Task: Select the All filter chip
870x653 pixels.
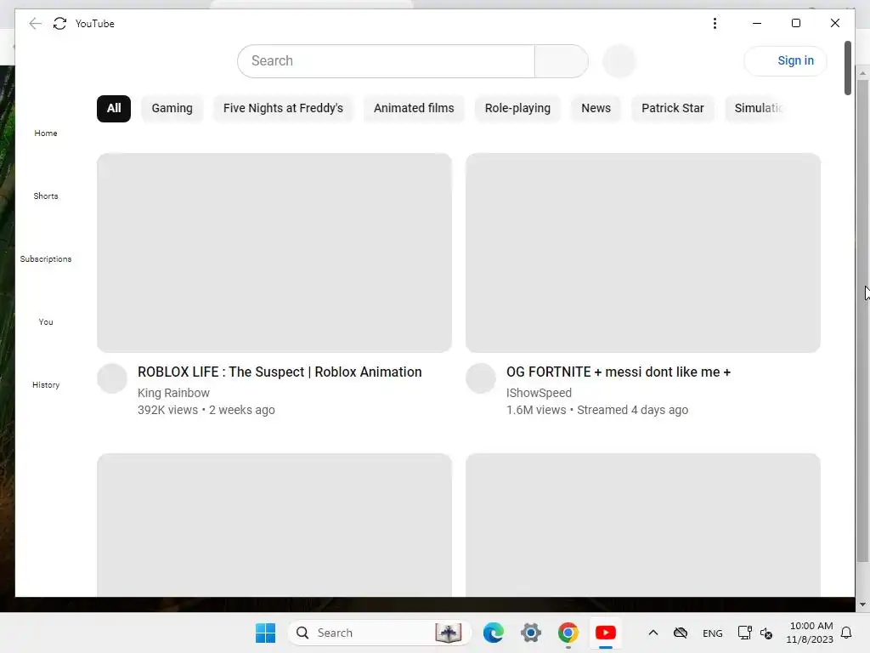Action: [x=114, y=108]
